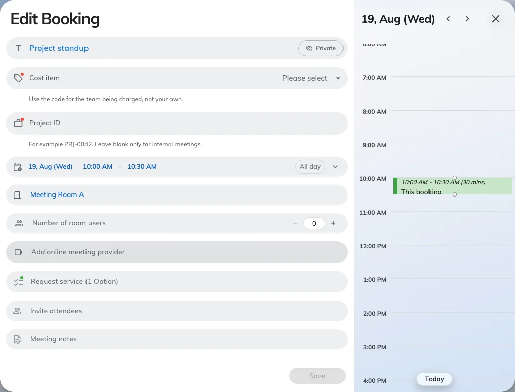The height and width of the screenshot is (392, 515).
Task: Open the Invite attendees field
Action: click(177, 311)
